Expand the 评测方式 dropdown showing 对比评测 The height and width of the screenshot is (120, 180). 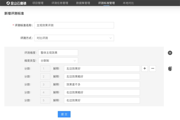click(74, 38)
